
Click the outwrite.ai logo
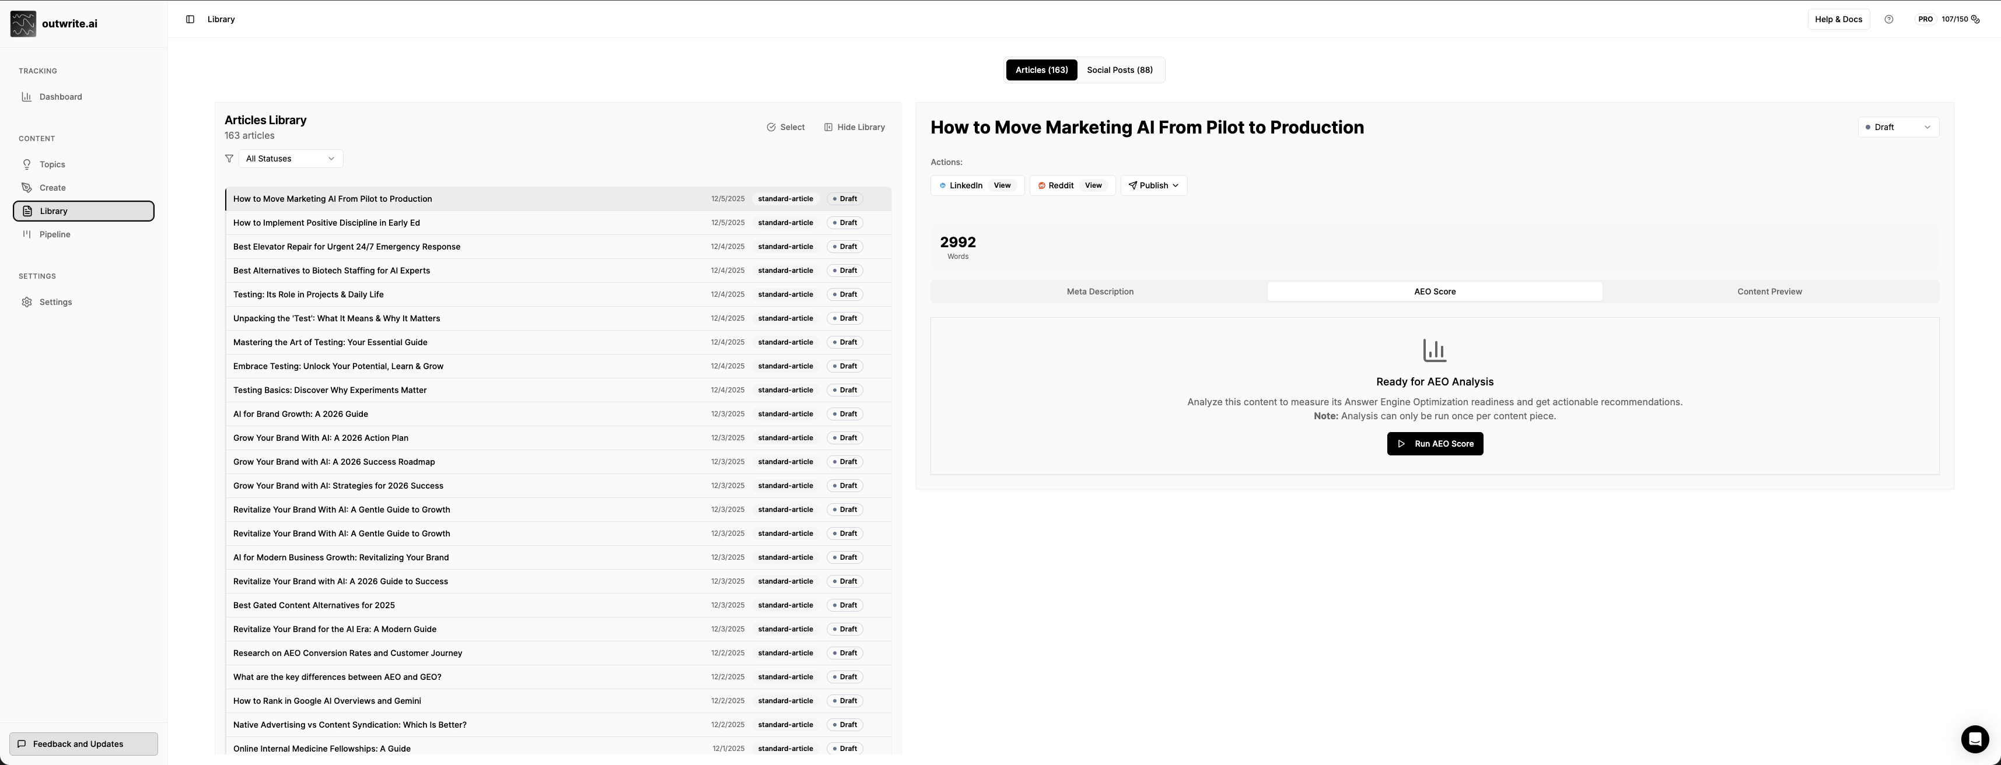[23, 23]
